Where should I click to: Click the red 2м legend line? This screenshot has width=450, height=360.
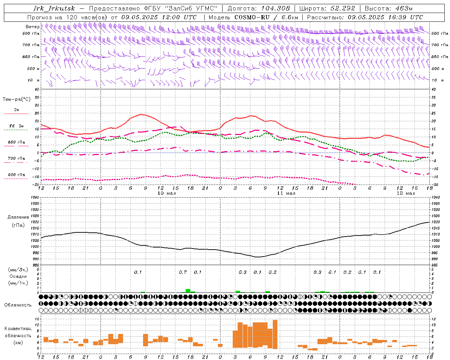(x=16, y=114)
